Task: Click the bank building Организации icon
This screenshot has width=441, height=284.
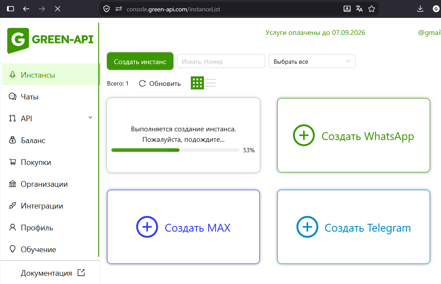Action: [x=12, y=184]
